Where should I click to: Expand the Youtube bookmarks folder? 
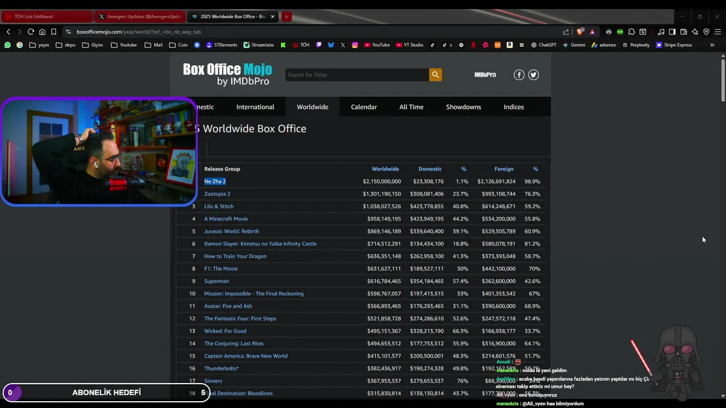124,45
